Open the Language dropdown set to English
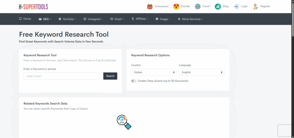The width and height of the screenshot is (294, 138). (202, 72)
